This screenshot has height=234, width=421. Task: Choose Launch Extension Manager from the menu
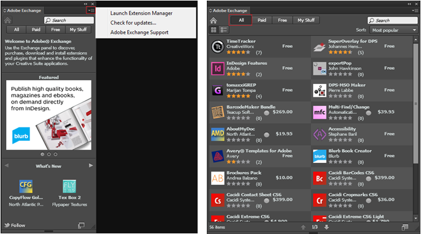tap(141, 13)
